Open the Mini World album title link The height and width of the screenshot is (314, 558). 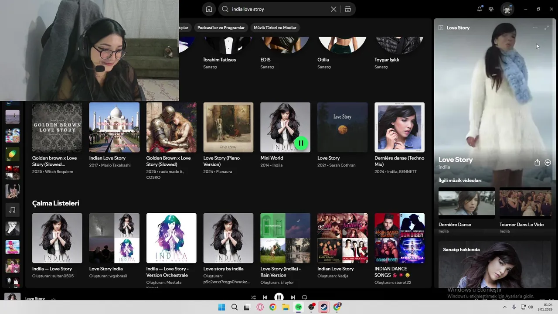pyautogui.click(x=272, y=158)
